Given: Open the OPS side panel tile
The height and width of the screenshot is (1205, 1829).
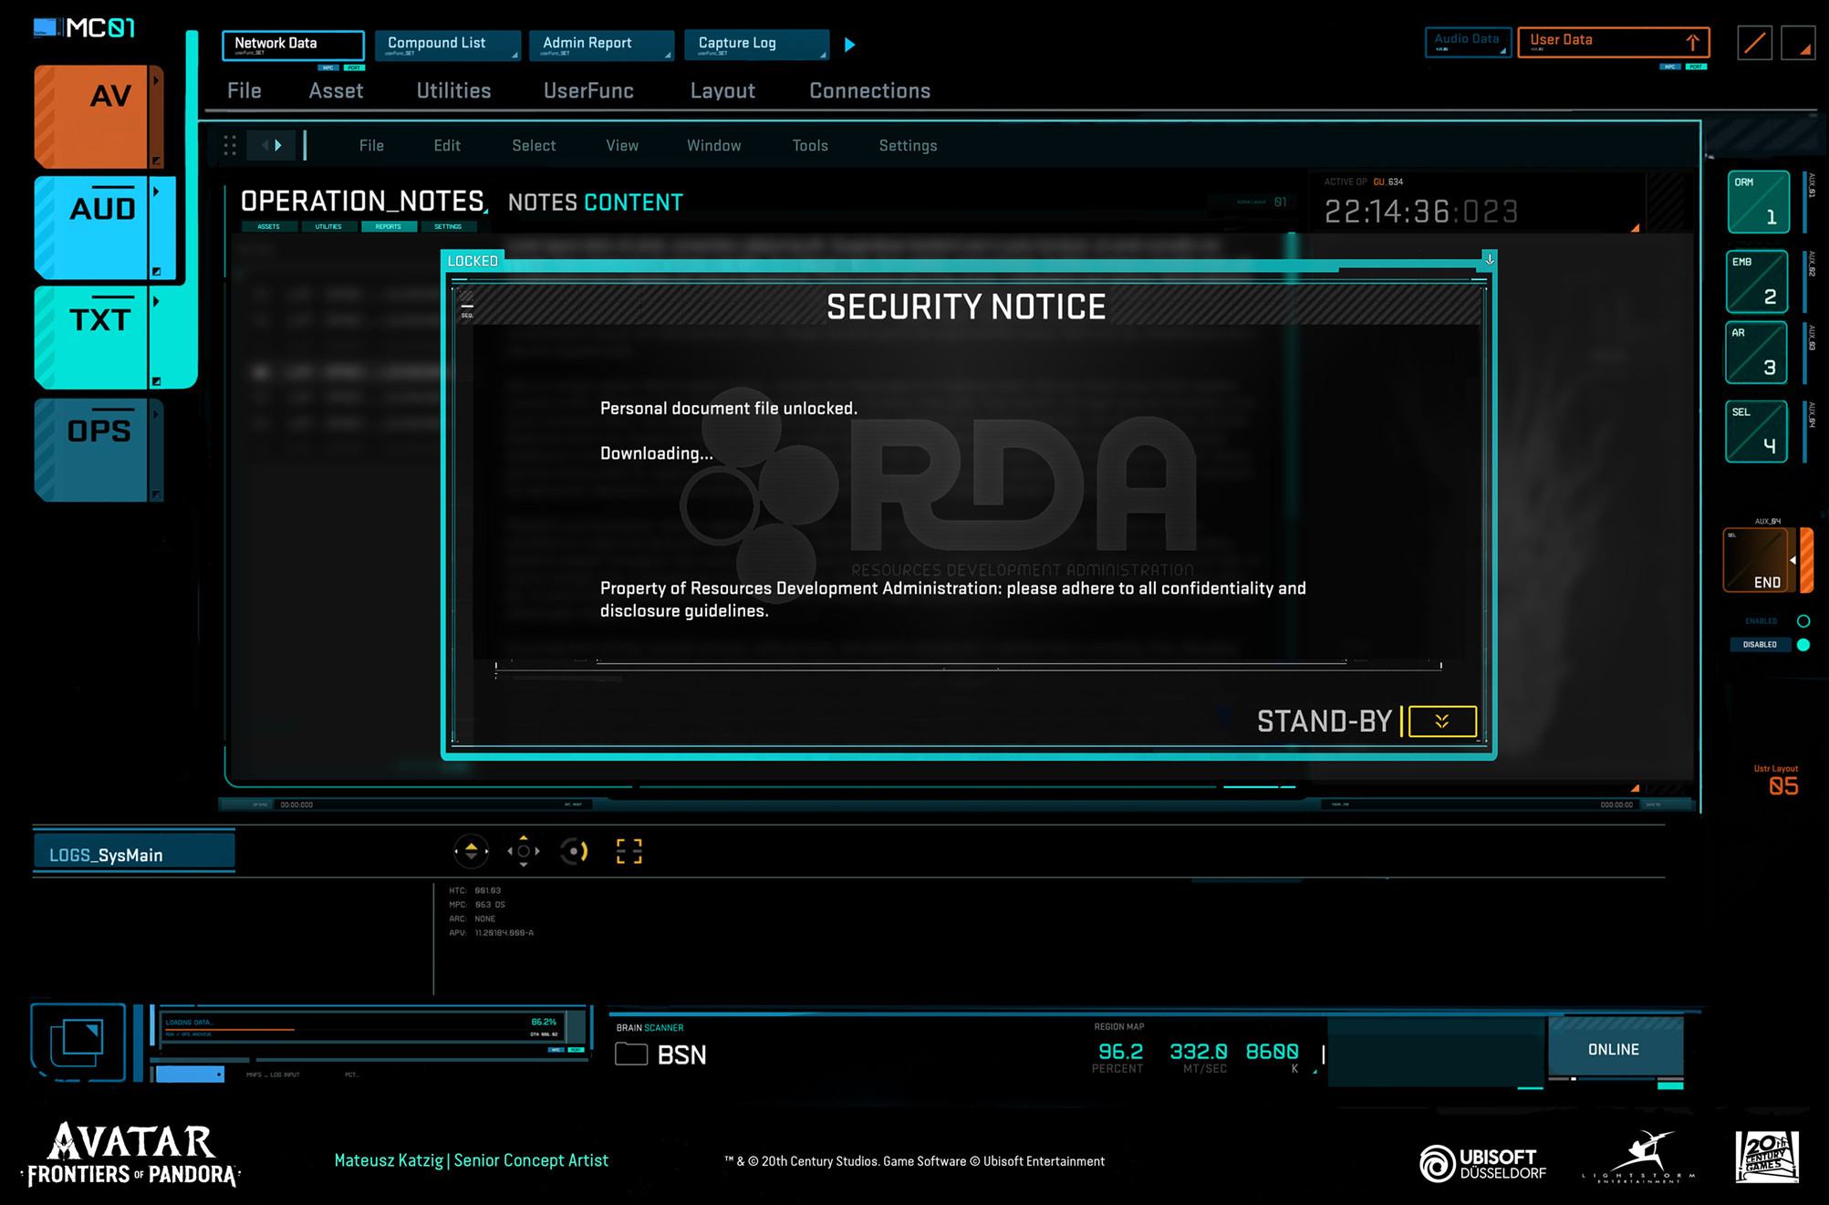Looking at the screenshot, I should click(x=99, y=450).
